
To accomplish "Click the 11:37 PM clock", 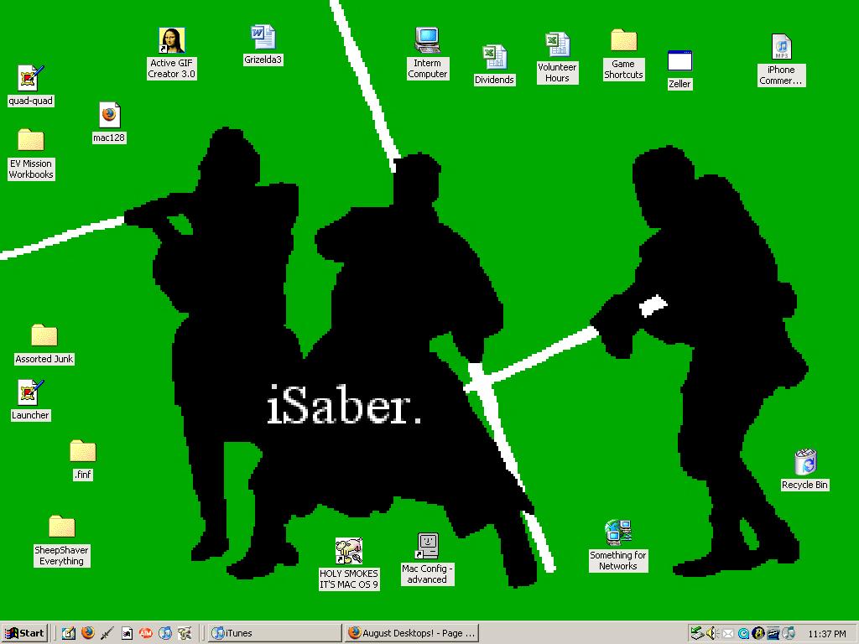I will click(826, 634).
